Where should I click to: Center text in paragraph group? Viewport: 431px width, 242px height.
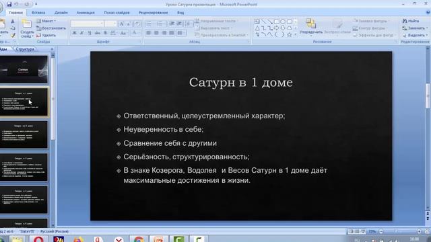point(156,33)
